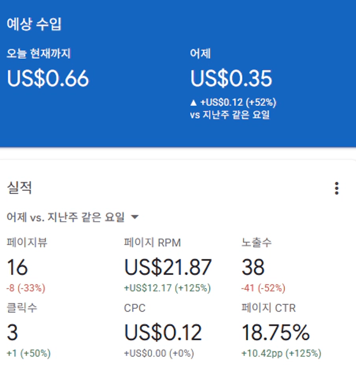Viewport: 356px width, 381px height.
Task: Click the 페이지뷰 change -8 (-33%)
Action: 26,288
